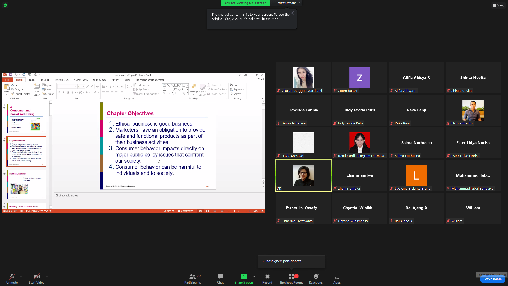The height and width of the screenshot is (286, 508).
Task: Click Quick Styles in Drawing group
Action: pos(202,90)
